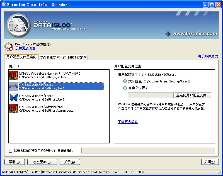Click the Lin Min user chess avatar
The height and width of the screenshot is (176, 223).
14,75
